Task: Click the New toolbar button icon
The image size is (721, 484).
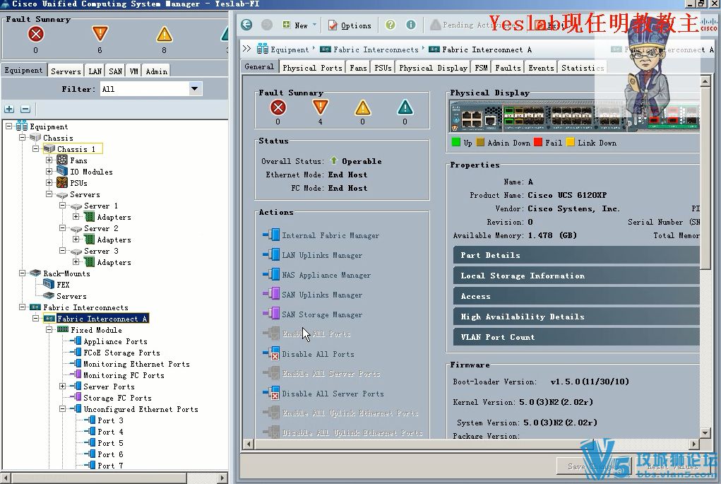Action: tap(287, 25)
